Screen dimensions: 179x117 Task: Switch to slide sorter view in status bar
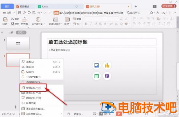106,114
